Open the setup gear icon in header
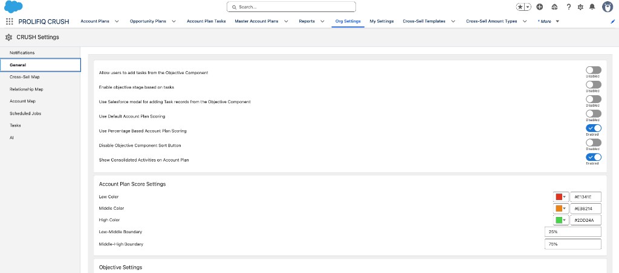This screenshot has height=273, width=619. (x=580, y=7)
